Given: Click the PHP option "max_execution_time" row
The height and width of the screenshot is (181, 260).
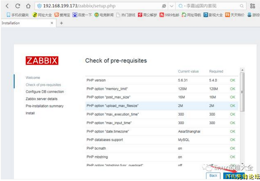Looking at the screenshot, I should 162,114.
